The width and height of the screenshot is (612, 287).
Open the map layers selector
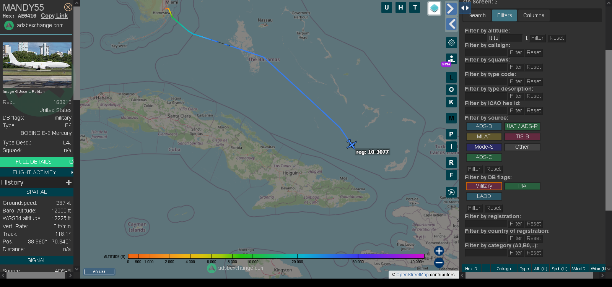(x=434, y=8)
